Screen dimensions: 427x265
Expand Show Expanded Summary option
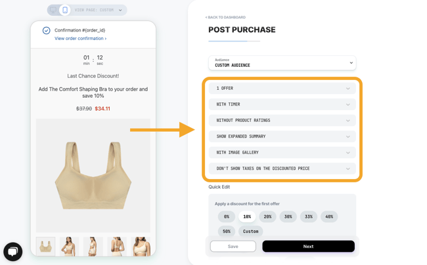(282, 136)
